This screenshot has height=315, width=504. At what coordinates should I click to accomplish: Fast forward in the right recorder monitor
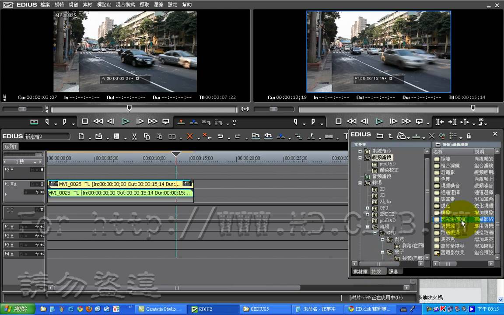pyautogui.click(x=406, y=121)
